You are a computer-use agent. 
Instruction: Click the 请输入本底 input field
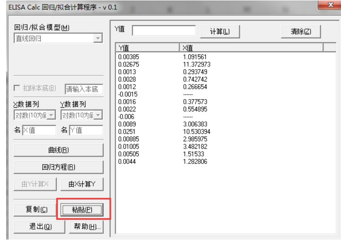tap(84, 89)
